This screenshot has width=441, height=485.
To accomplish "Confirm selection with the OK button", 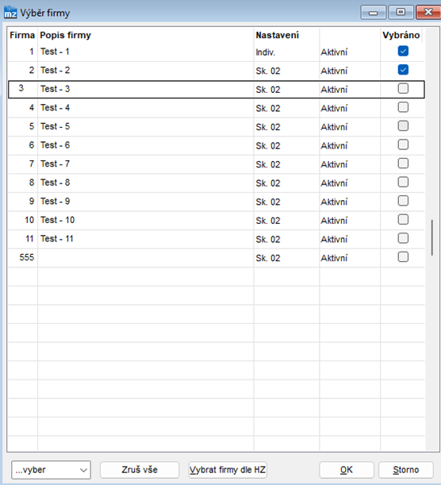I will [347, 470].
